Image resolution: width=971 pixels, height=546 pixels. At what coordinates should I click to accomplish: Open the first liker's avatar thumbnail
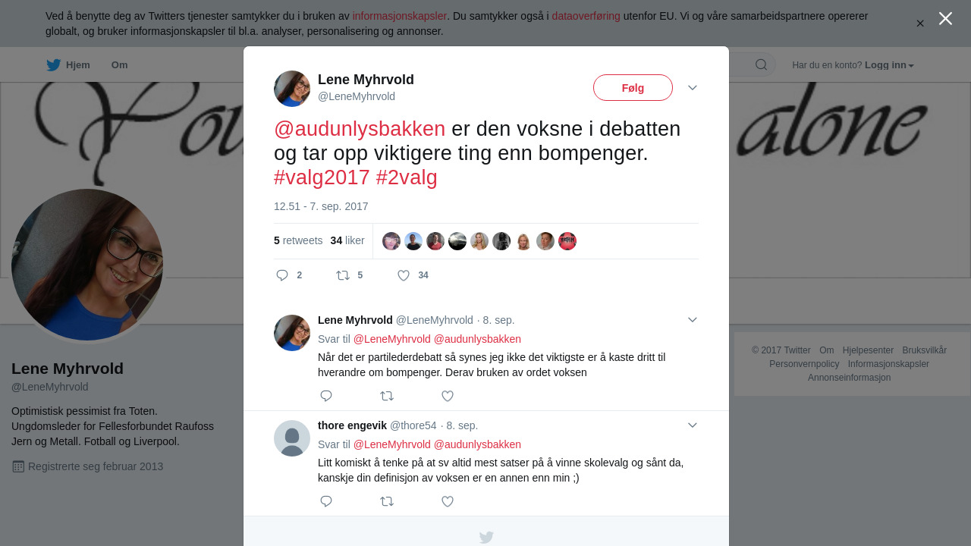point(391,241)
